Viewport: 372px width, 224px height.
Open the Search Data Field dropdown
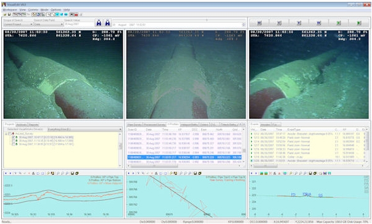(x=48, y=24)
